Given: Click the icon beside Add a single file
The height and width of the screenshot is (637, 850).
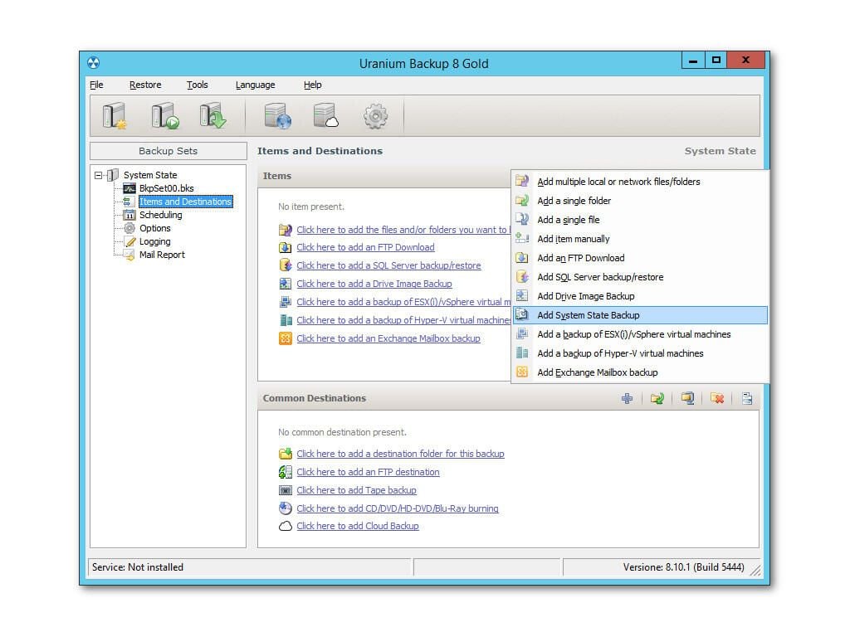Looking at the screenshot, I should tap(522, 219).
